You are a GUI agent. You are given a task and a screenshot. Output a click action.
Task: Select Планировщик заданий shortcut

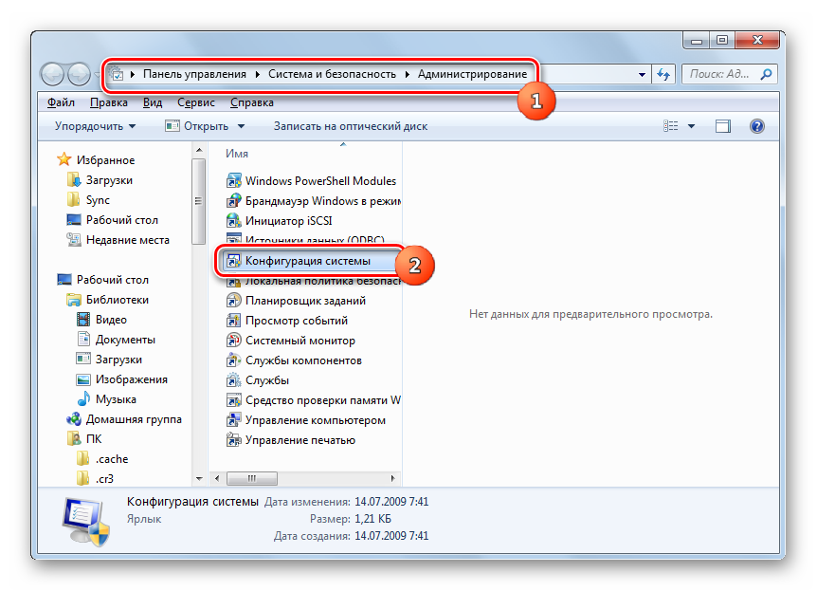[x=305, y=301]
